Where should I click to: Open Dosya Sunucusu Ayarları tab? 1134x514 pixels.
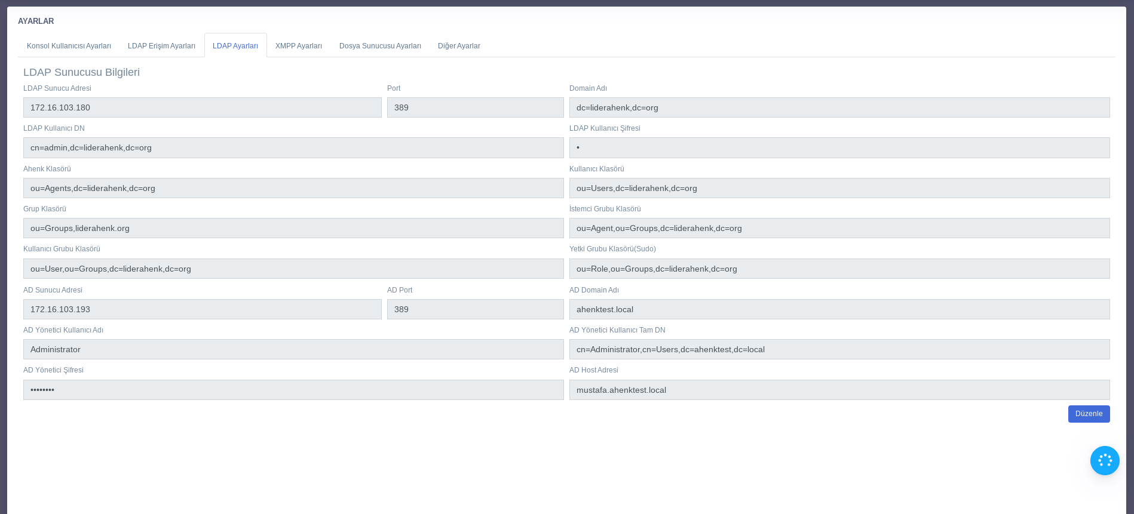[380, 46]
